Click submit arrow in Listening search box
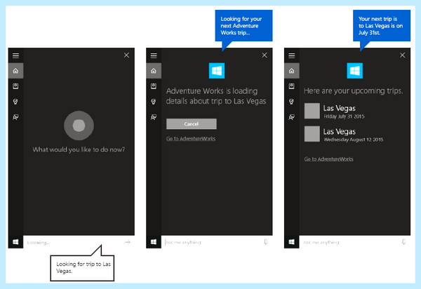 [x=128, y=242]
